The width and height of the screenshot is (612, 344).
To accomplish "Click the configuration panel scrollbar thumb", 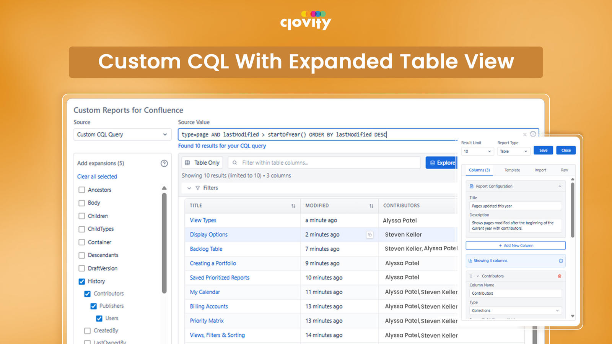I will coord(573,210).
